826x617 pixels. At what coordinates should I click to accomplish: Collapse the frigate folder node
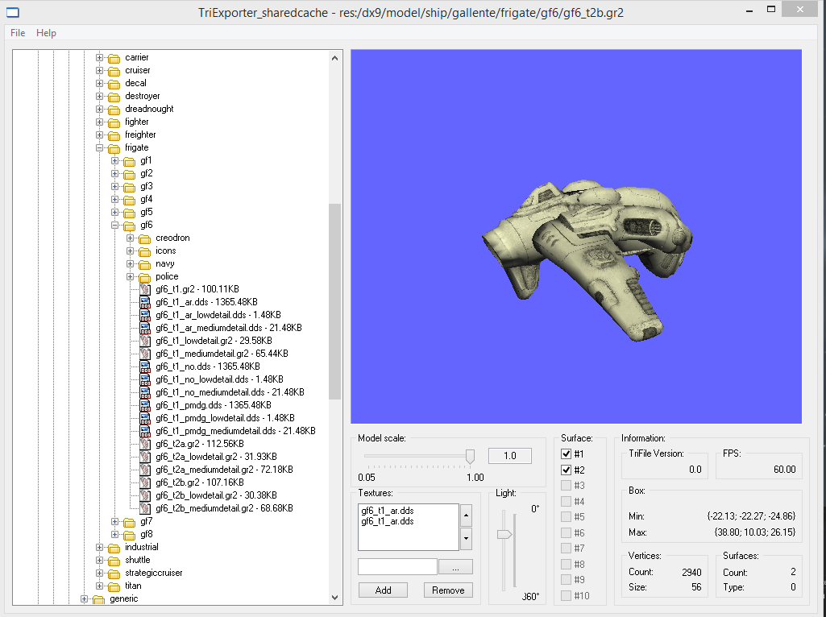pos(99,148)
